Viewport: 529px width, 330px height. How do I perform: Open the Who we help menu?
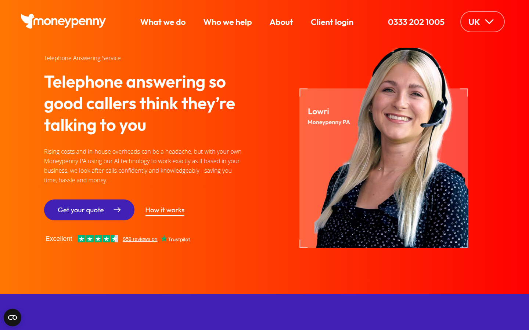click(228, 22)
